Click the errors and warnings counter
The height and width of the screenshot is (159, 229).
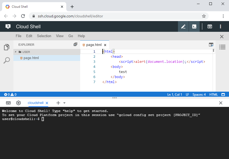click(10, 94)
